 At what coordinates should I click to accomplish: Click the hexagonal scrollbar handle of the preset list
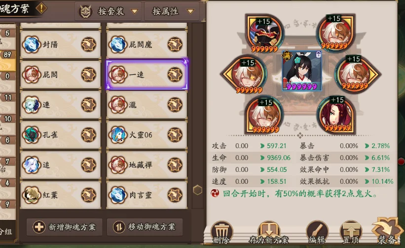click(x=198, y=190)
